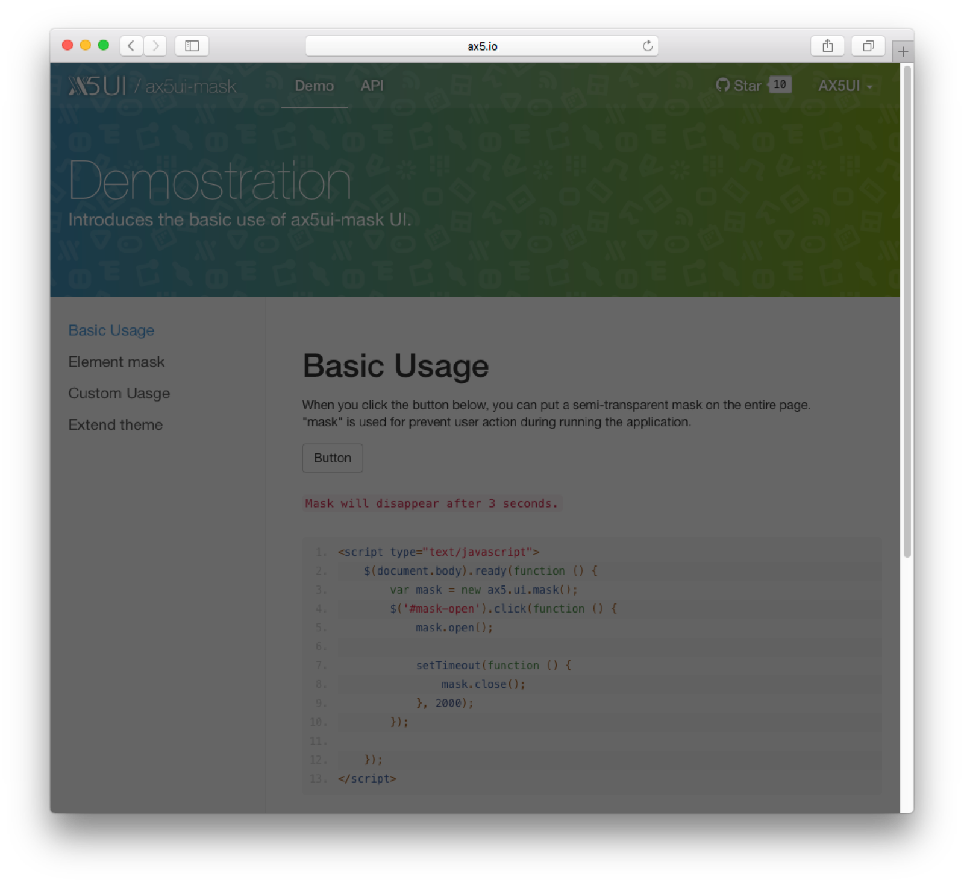This screenshot has width=964, height=885.
Task: Open the Share menu icon
Action: point(827,46)
